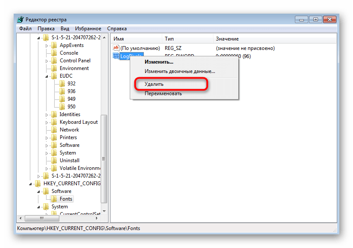Viewport: 353px width, 248px height.
Task: Click the Тип column header
Action: [x=187, y=39]
